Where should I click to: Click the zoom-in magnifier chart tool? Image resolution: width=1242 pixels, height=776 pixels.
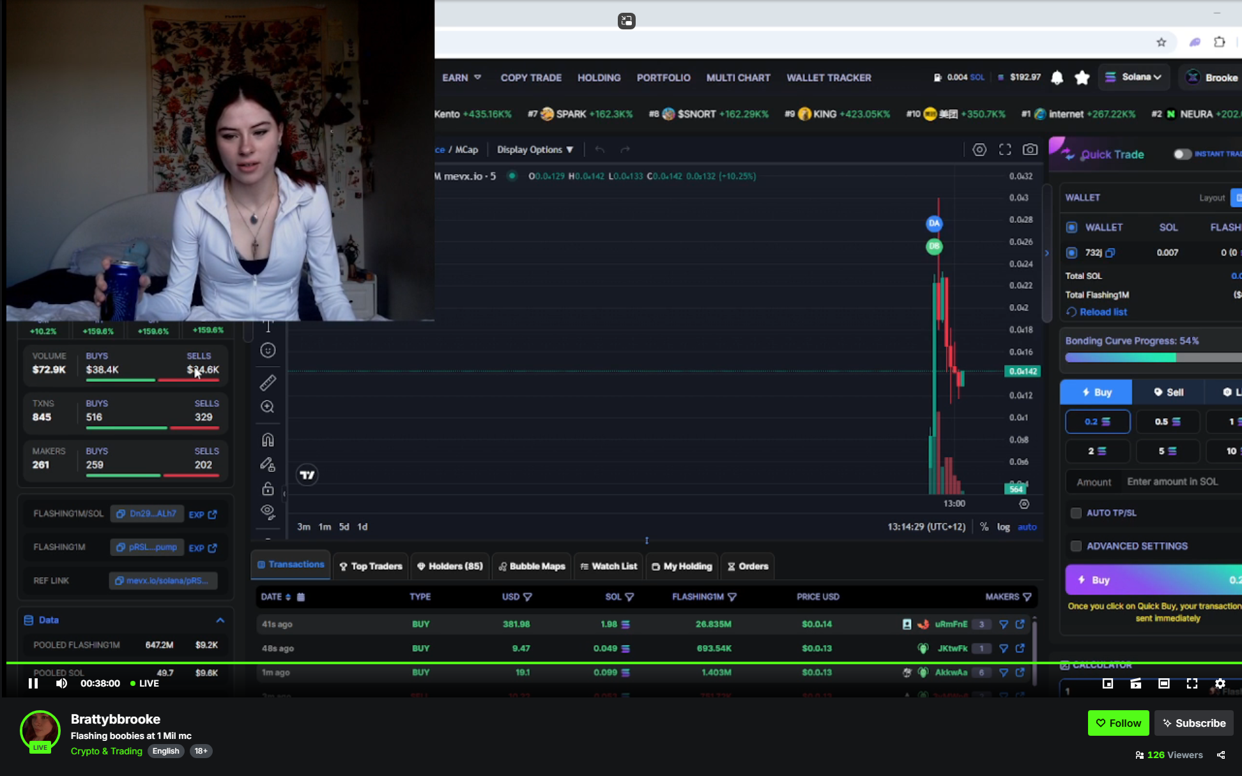(x=268, y=407)
